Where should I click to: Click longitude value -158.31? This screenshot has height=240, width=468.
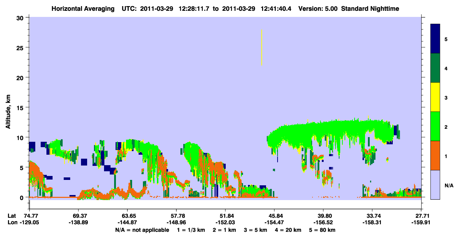point(372,223)
